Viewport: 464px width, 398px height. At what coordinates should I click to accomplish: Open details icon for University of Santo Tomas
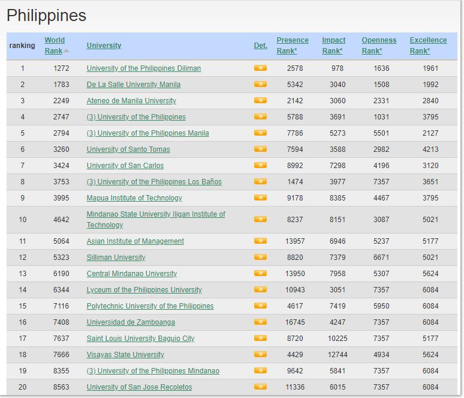click(260, 149)
